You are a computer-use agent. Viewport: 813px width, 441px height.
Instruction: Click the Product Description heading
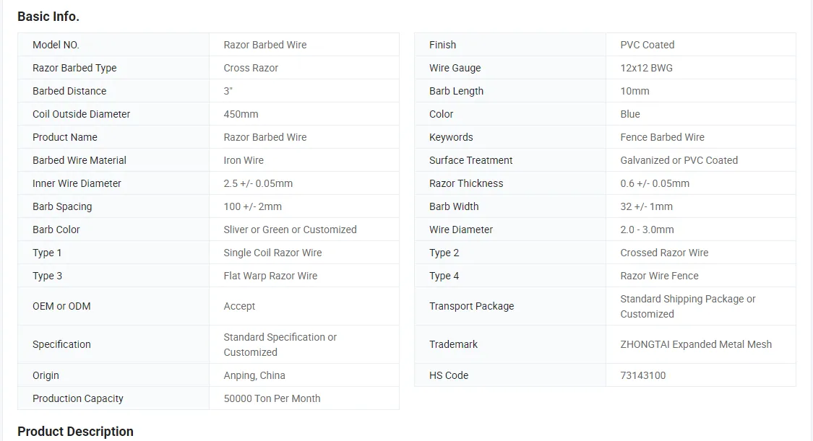click(x=75, y=432)
